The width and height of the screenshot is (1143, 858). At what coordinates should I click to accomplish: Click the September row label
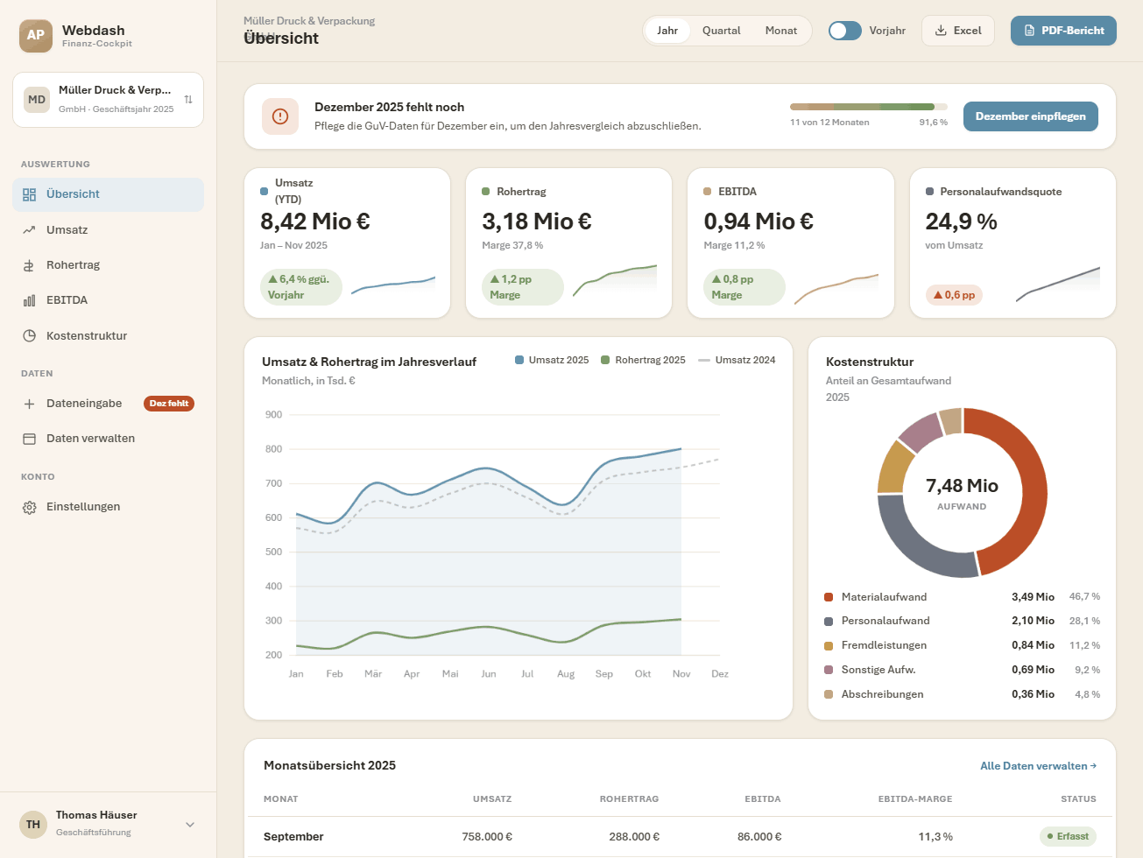click(x=293, y=837)
